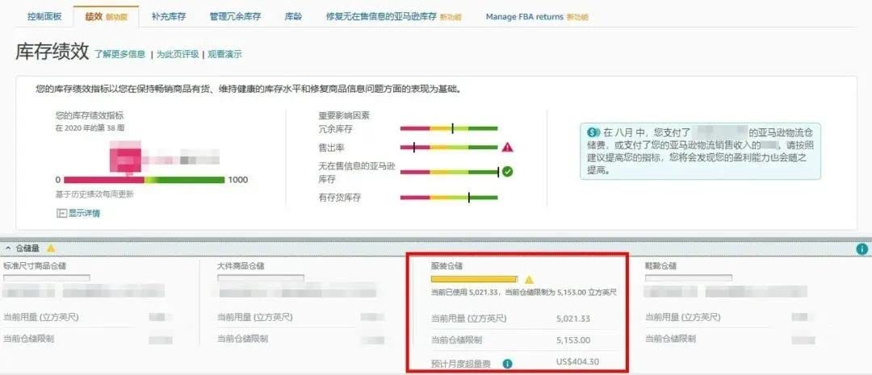Click the 了解更多信息 link
Image resolution: width=872 pixels, height=375 pixels.
[119, 55]
